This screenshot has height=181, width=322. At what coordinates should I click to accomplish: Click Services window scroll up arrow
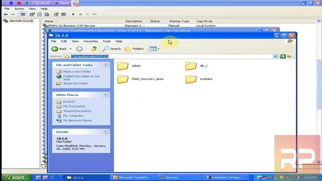(x=318, y=21)
